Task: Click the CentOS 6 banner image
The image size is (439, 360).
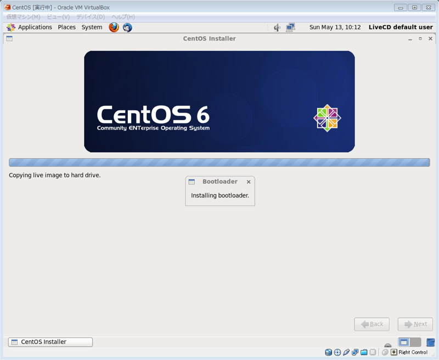Action: point(219,102)
